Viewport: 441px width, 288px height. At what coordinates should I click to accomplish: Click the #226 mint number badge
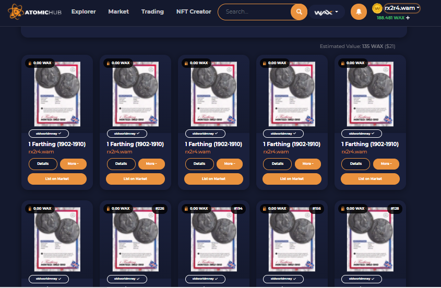[x=160, y=208]
